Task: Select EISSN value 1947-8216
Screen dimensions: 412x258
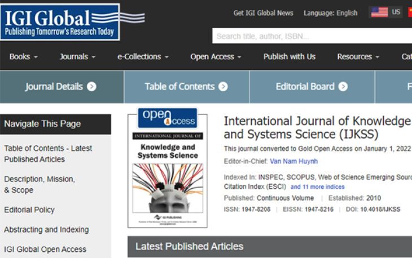Action: point(319,209)
